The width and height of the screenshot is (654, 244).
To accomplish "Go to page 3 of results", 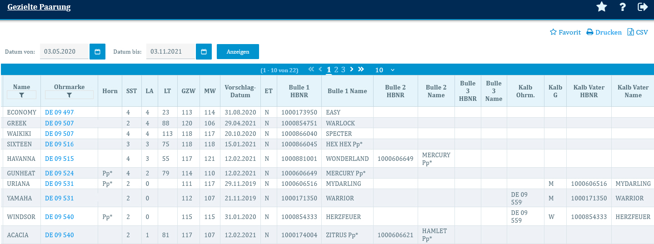I will 343,70.
